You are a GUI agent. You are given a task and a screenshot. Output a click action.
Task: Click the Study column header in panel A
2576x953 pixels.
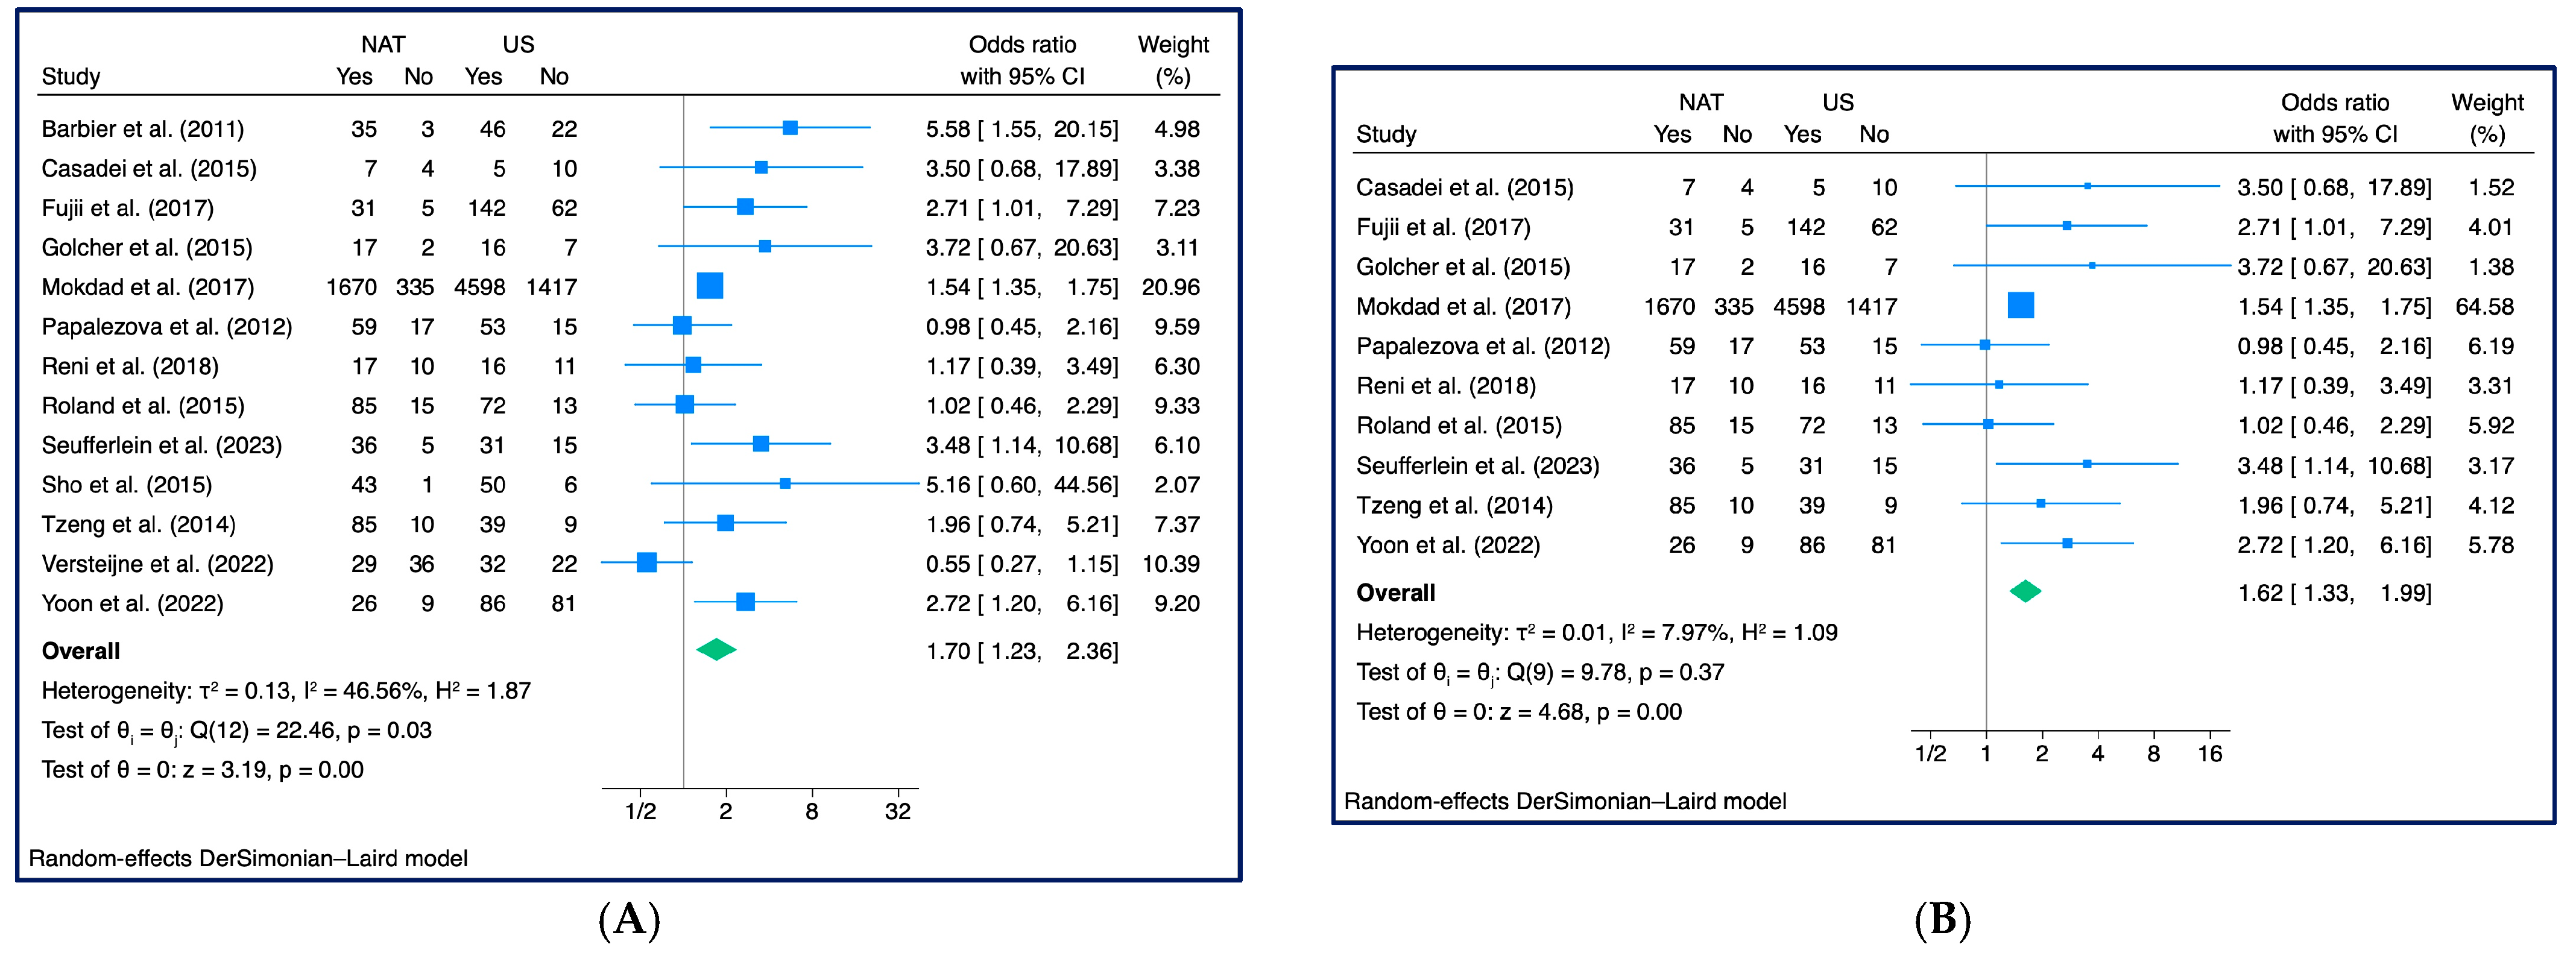71,77
